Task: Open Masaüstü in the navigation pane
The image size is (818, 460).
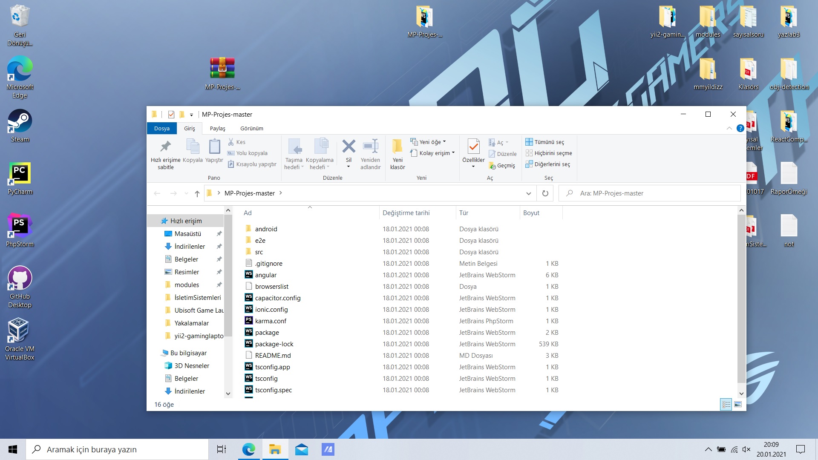Action: coord(188,234)
